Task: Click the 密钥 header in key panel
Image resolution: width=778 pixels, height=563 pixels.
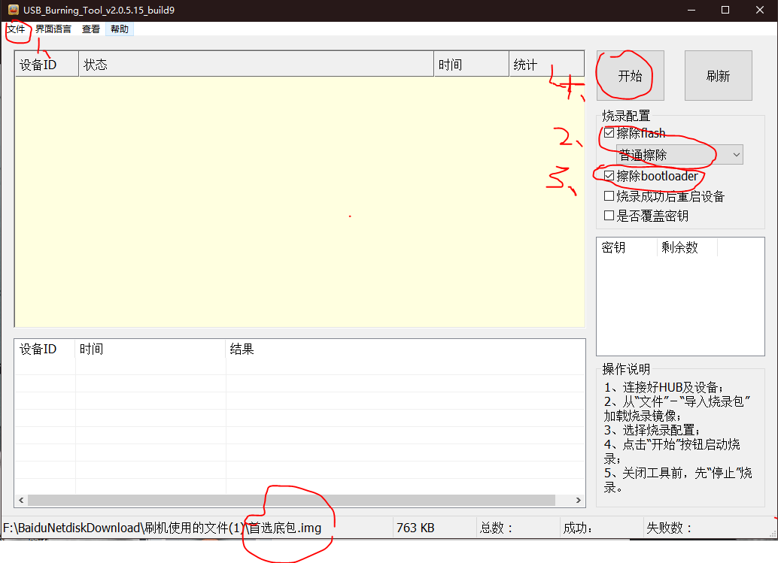Action: (615, 247)
